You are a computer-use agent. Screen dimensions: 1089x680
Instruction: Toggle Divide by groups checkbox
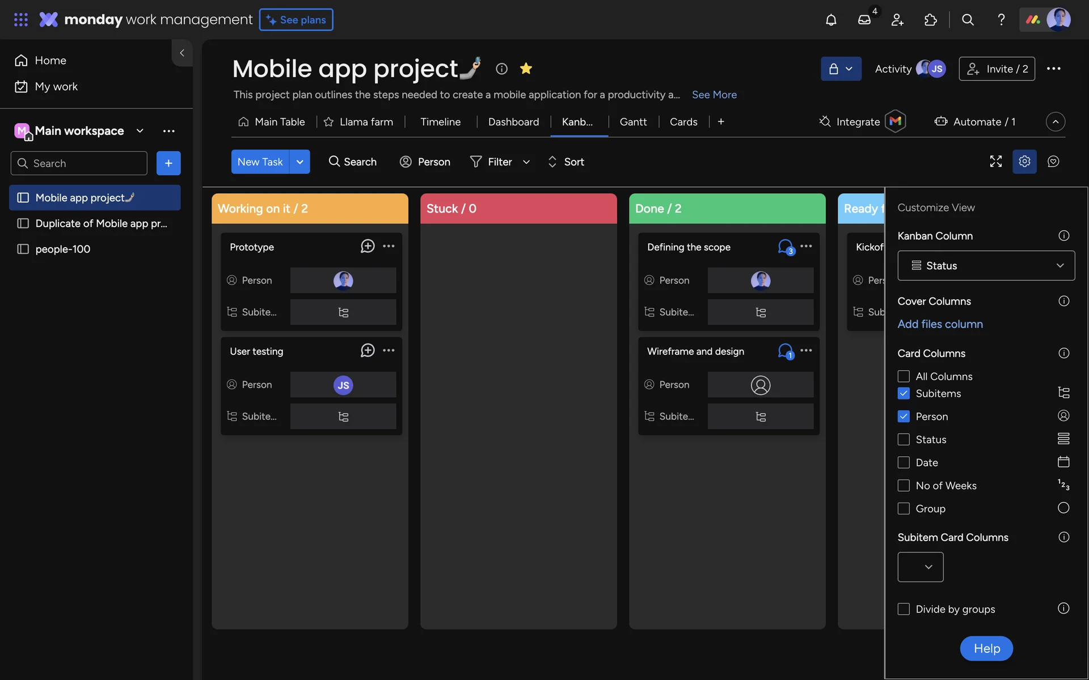pos(904,609)
